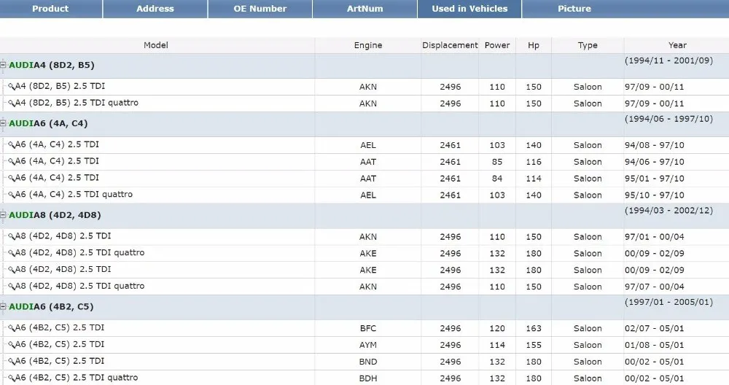Click year cell 01/08 - 05/01
Viewport: 729px width, 385px height.
[x=654, y=345]
